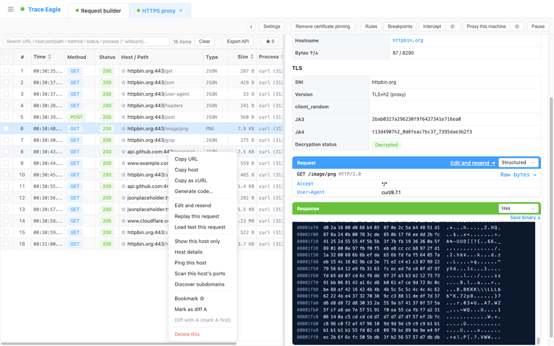Bookmark star for POST request row
Viewport: 554px width, 346px height.
(123, 117)
